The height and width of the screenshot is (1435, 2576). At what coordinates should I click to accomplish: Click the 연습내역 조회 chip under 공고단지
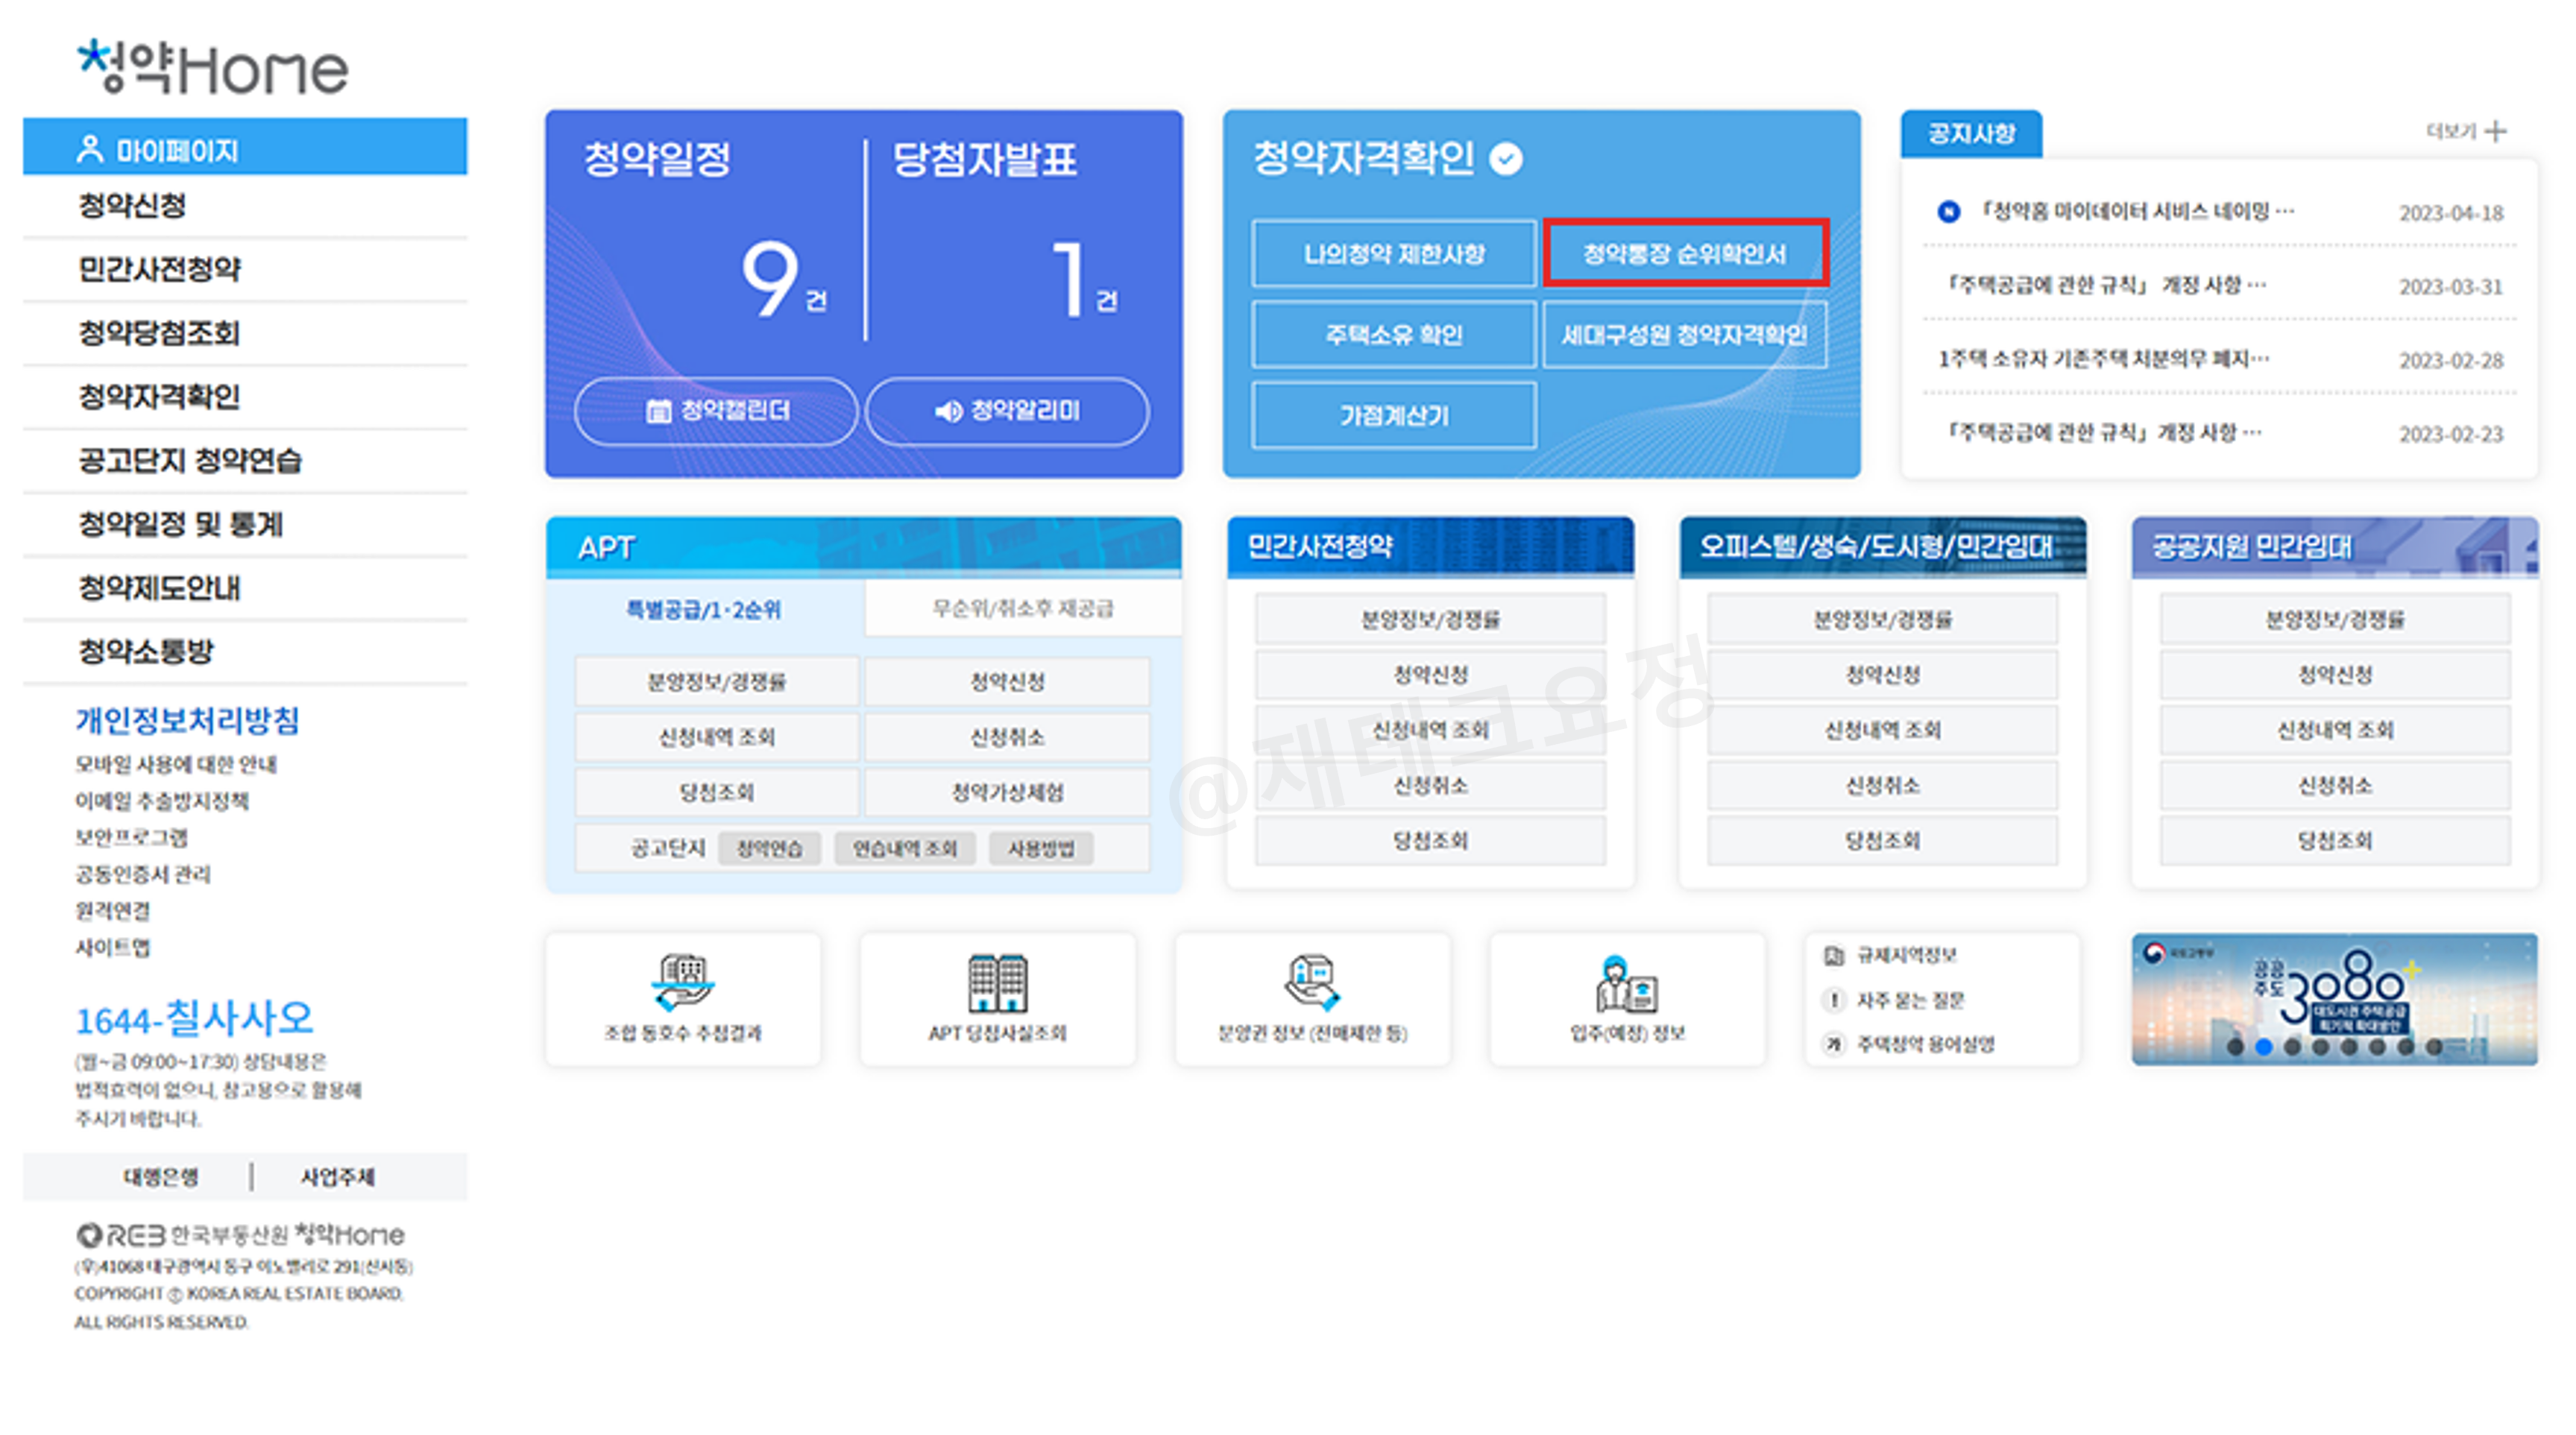(x=904, y=849)
